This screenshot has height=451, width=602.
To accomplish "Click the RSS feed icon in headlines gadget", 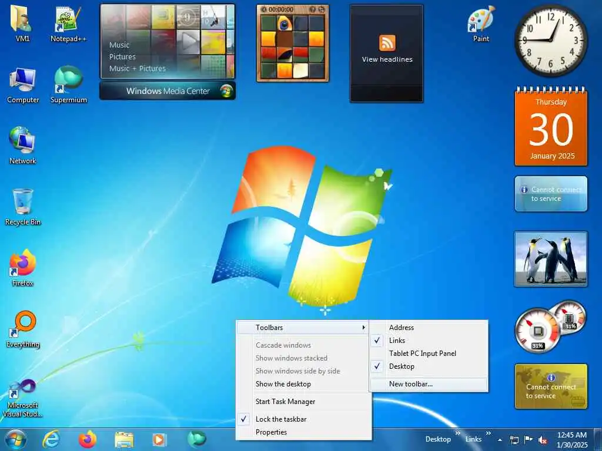I will pos(387,42).
